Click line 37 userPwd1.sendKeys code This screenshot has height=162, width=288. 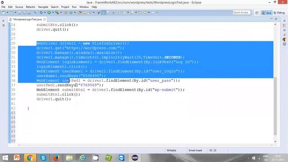coord(70,85)
